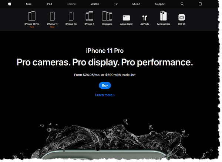This screenshot has width=222, height=162.
Task: Open the Mac menu item
Action: tap(29, 4)
